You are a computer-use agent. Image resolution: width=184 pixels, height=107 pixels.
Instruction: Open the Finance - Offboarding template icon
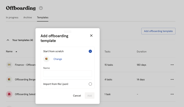(9, 65)
